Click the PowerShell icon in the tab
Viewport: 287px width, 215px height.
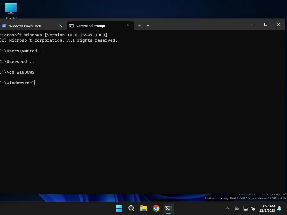4,26
